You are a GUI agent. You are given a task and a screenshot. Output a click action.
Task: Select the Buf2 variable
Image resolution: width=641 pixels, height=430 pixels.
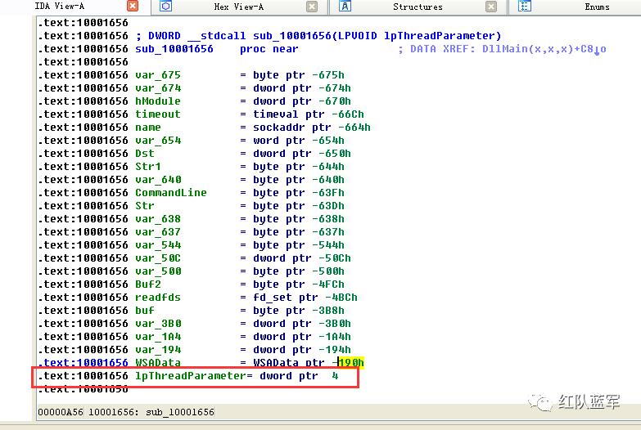point(148,284)
